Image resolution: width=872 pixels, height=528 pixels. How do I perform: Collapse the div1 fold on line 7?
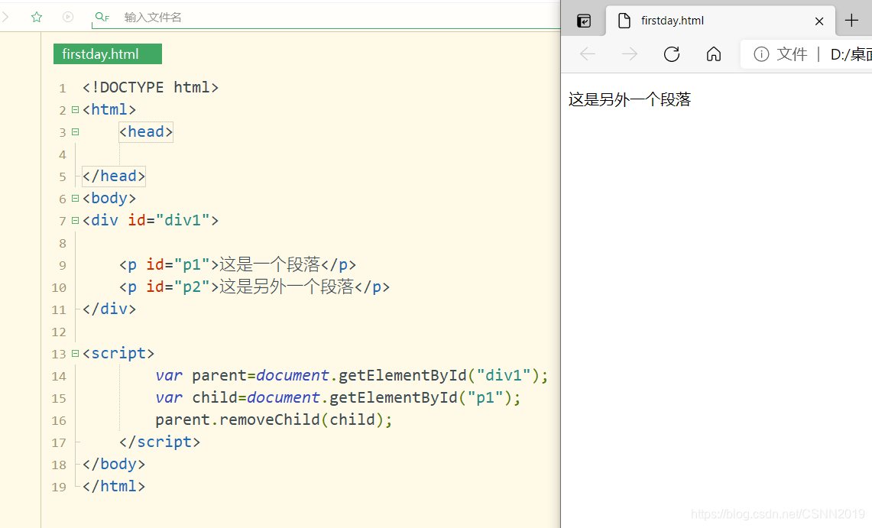pos(75,221)
